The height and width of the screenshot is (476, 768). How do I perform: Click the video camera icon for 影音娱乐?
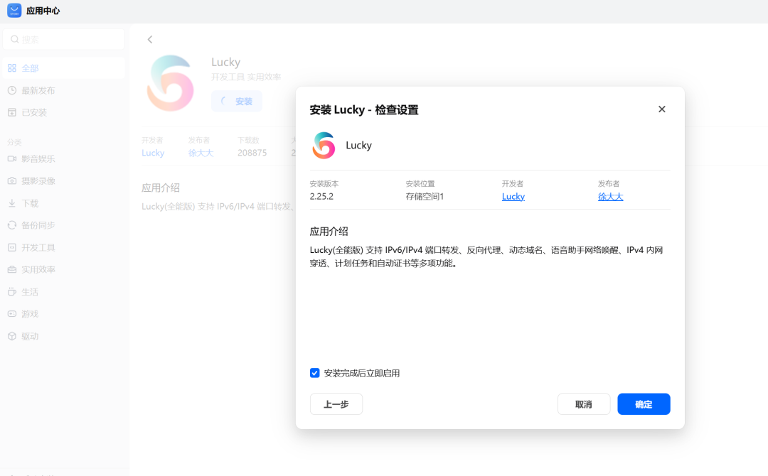12,158
